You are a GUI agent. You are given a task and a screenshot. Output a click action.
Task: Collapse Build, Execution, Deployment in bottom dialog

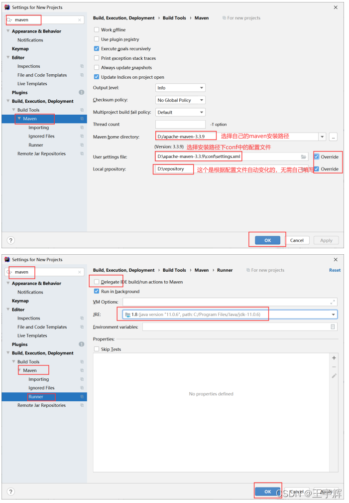[x=8, y=353]
